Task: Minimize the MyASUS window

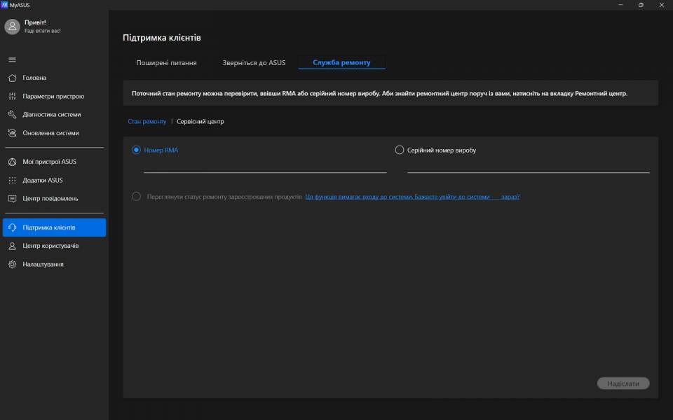Action: tap(620, 5)
